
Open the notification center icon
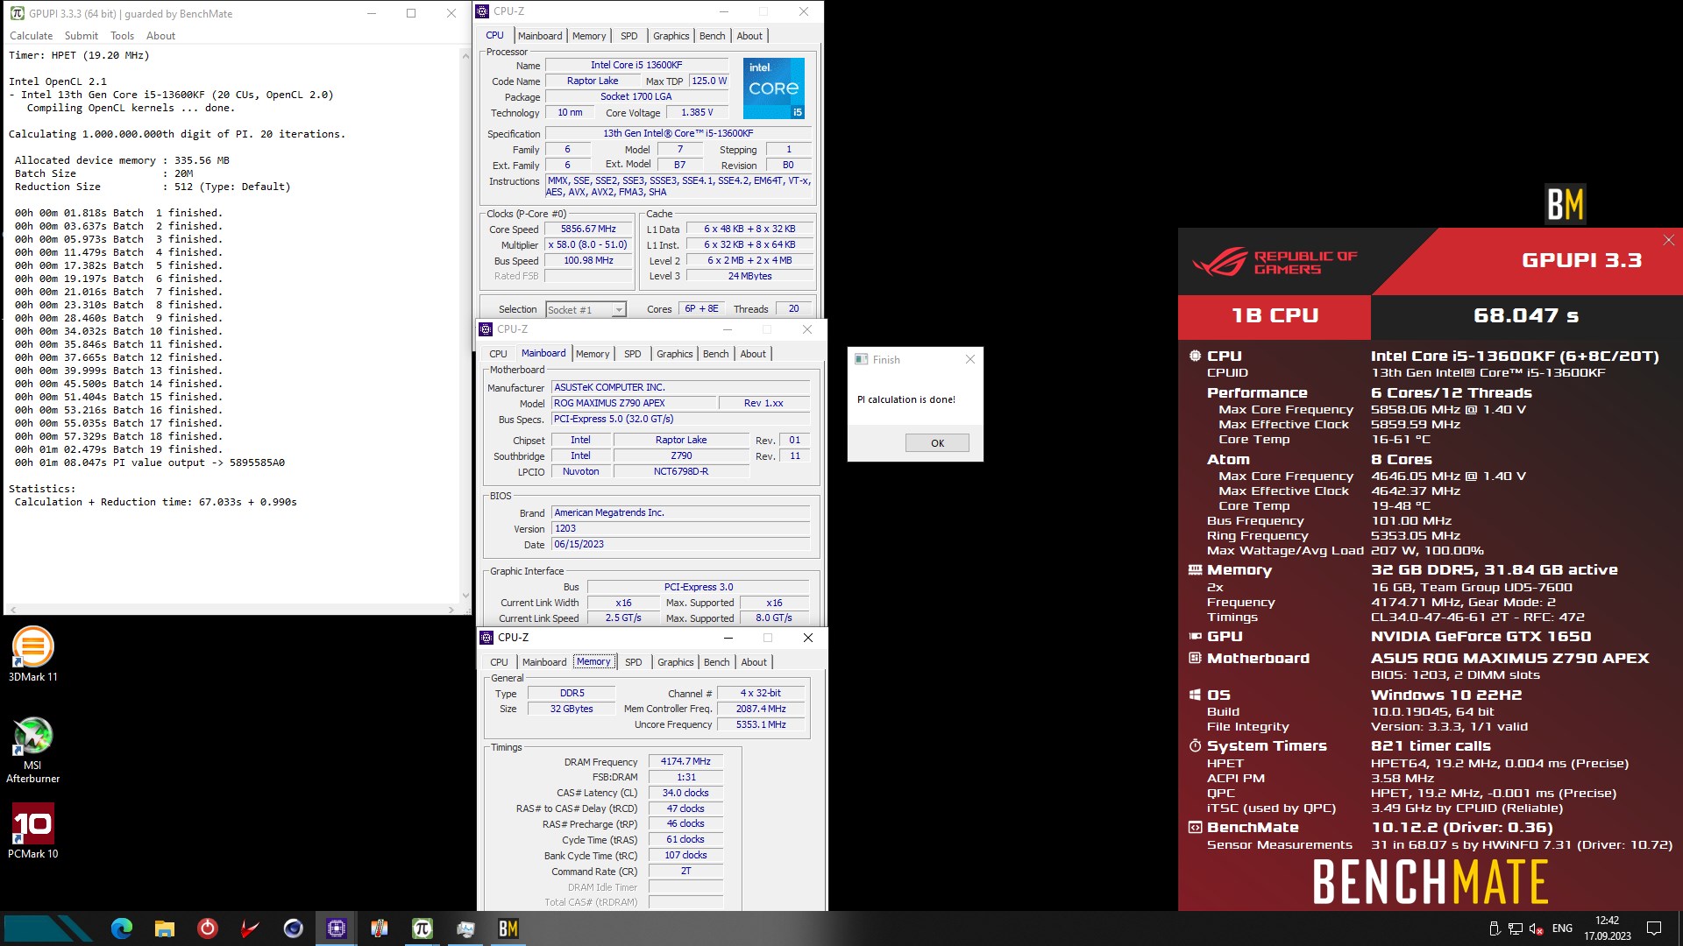pos(1654,928)
